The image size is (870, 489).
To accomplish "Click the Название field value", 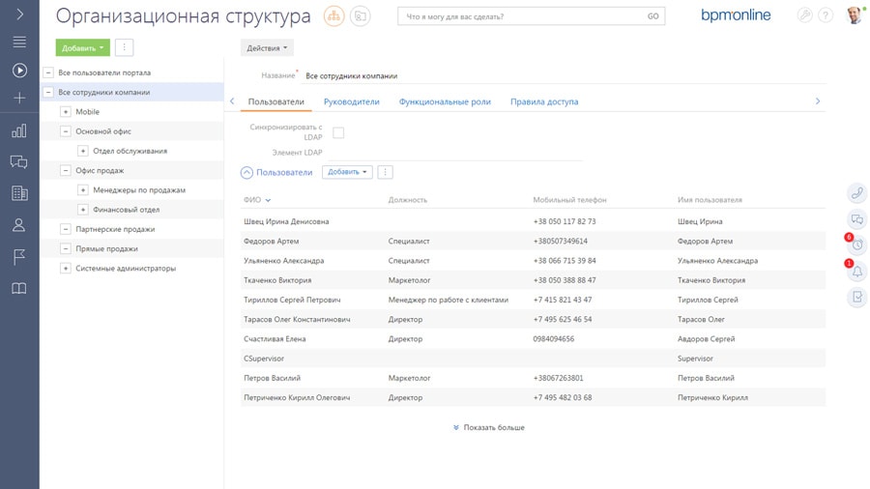I will 564,76.
